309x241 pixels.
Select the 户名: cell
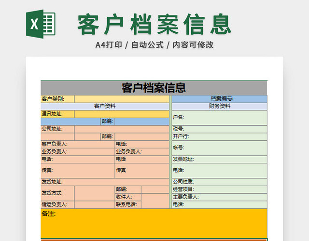(220, 118)
